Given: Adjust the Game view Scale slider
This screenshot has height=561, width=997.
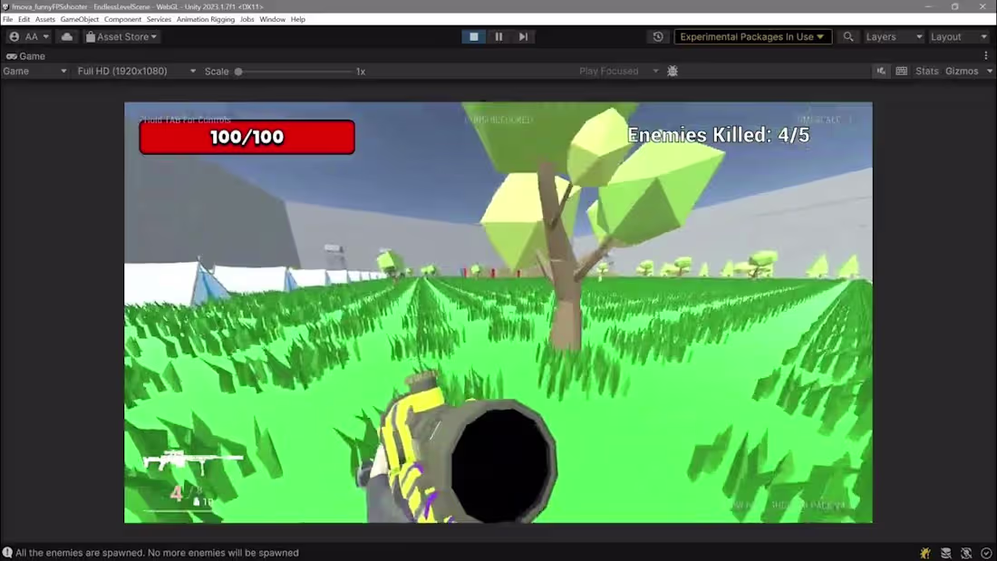Looking at the screenshot, I should [238, 71].
